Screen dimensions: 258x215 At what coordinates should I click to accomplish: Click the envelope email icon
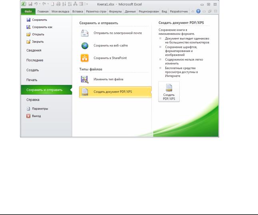point(85,33)
